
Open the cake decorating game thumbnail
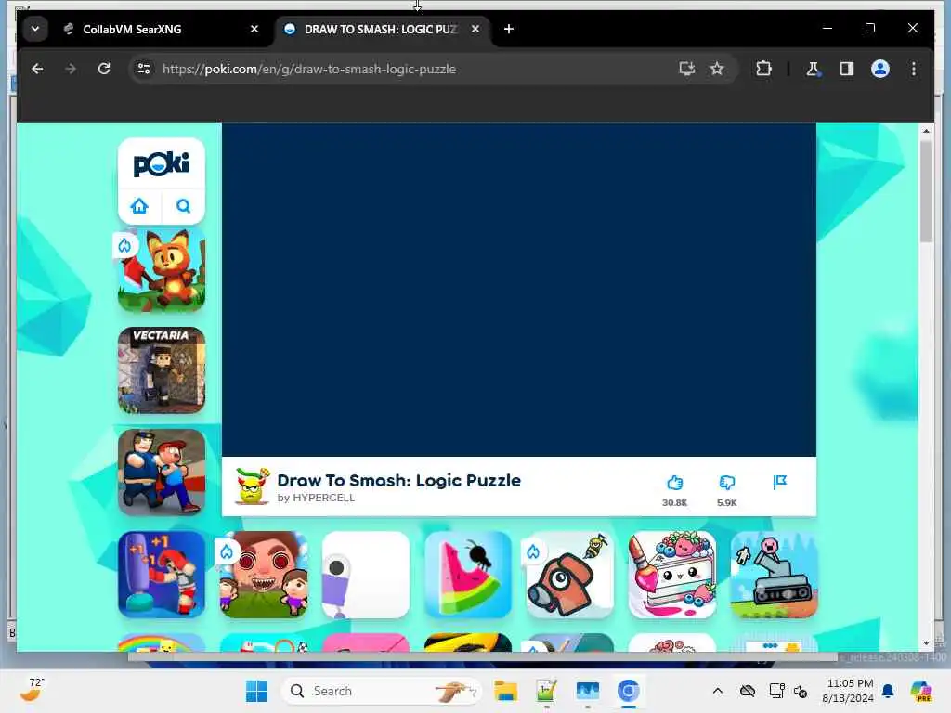click(x=672, y=575)
